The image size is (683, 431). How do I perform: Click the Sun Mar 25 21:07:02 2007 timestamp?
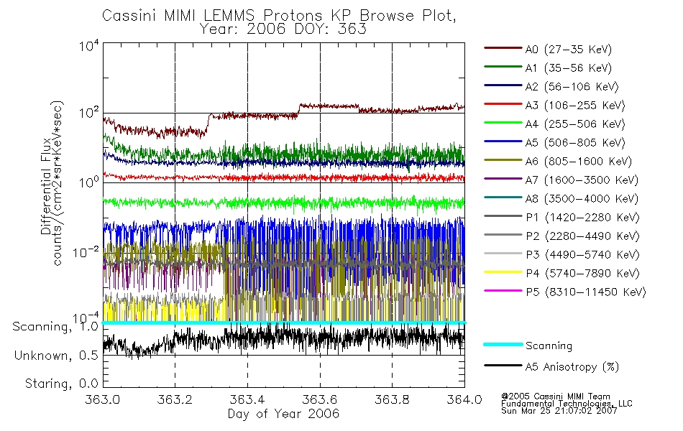tap(559, 411)
